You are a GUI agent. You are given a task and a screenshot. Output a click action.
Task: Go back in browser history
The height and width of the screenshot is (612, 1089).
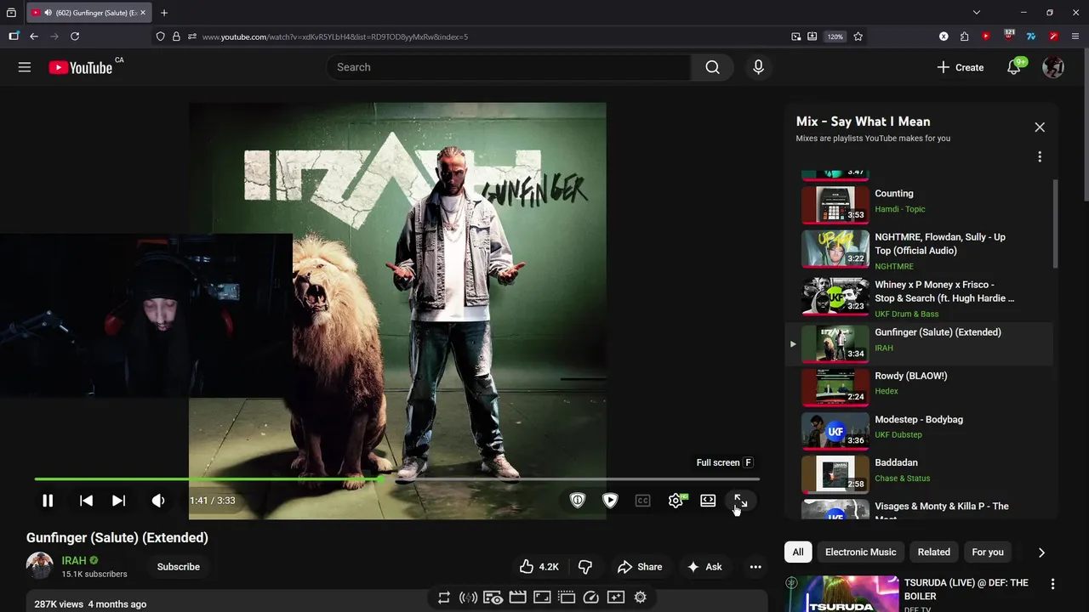34,37
